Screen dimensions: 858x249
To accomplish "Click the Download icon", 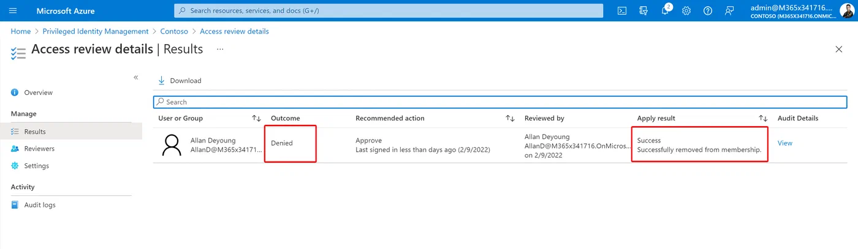I will 162,80.
